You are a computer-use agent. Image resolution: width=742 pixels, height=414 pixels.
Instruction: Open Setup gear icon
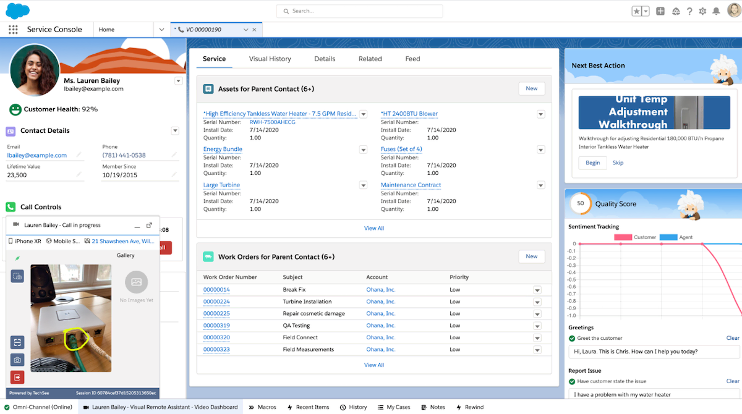(702, 11)
